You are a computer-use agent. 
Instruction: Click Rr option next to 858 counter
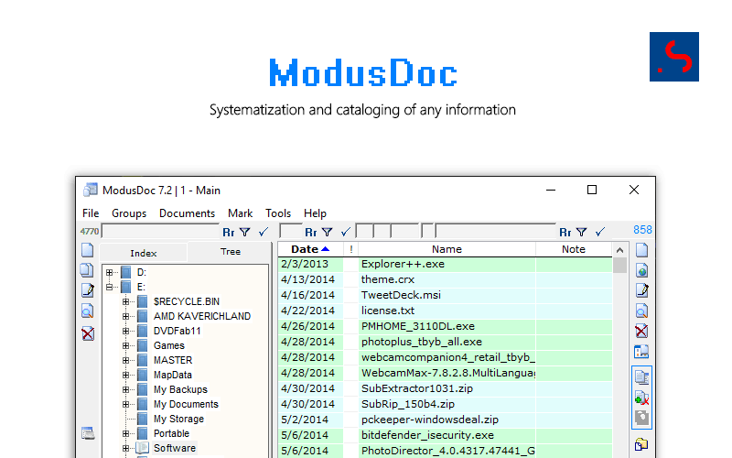coord(565,233)
